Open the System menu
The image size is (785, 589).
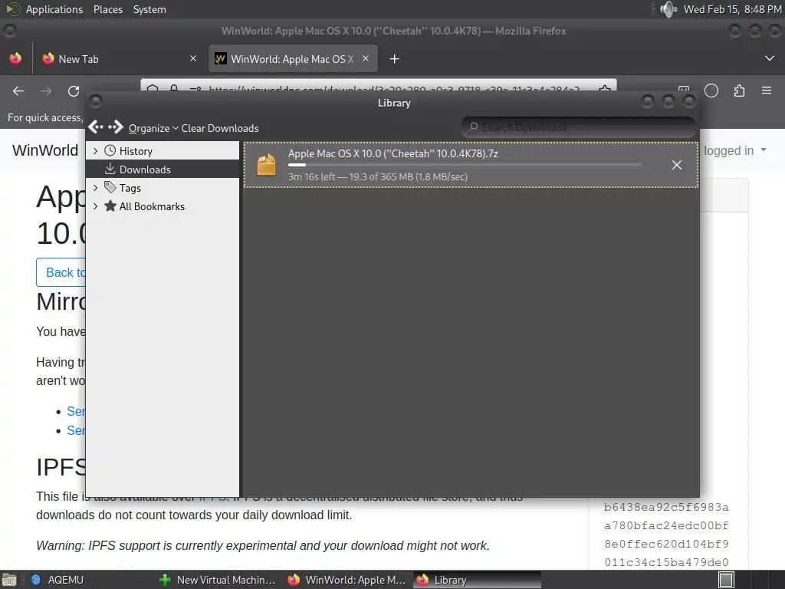click(x=149, y=9)
